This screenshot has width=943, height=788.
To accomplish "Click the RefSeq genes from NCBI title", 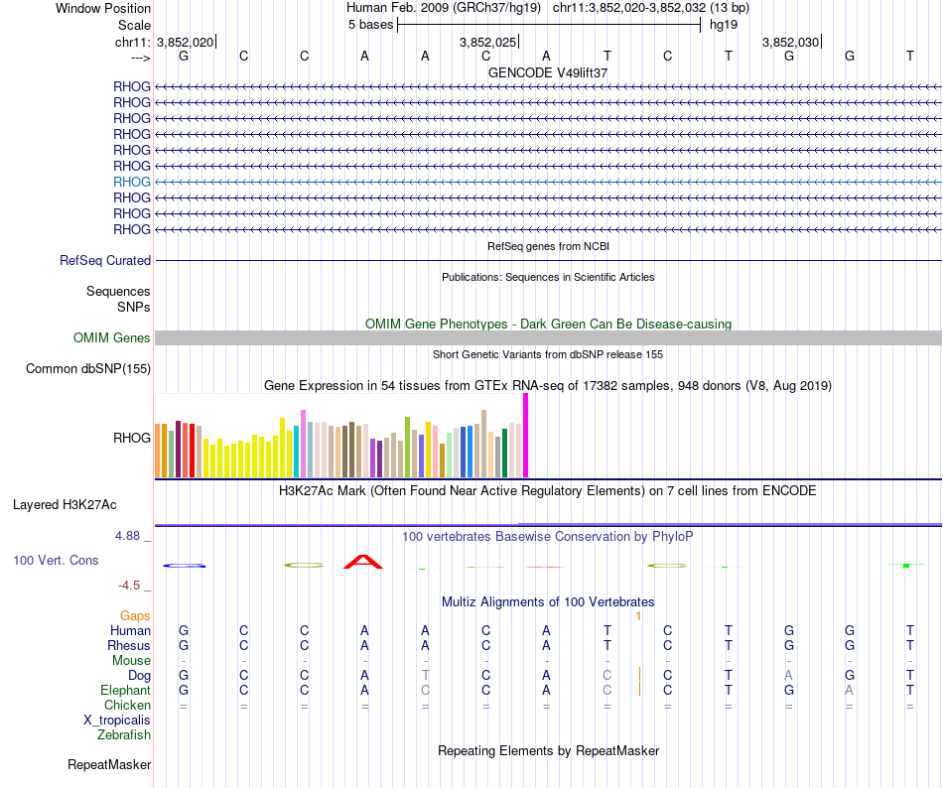I will tap(548, 246).
